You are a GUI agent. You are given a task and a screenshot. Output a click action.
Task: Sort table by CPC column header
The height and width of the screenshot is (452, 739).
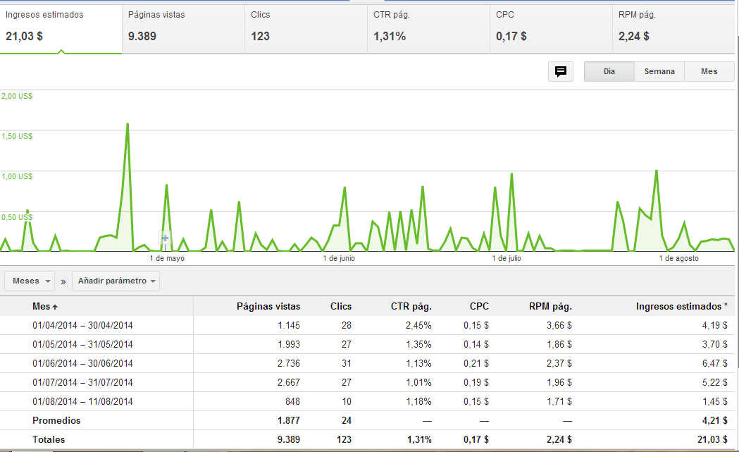pyautogui.click(x=479, y=306)
